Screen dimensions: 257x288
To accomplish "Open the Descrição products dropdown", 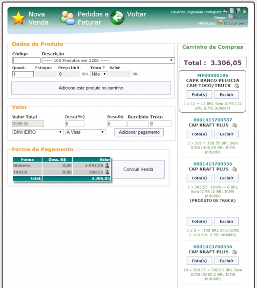I will pyautogui.click(x=108, y=60).
